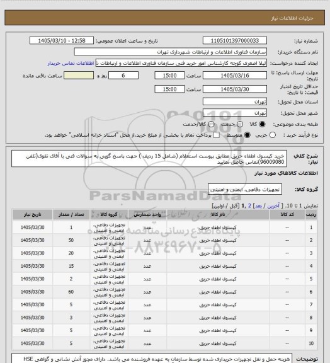
Task: Click the date 1405/03/30 in row 7
Action: click(x=32, y=305)
